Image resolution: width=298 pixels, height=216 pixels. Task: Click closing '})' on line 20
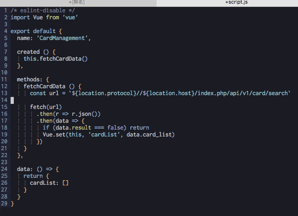tap(39, 142)
